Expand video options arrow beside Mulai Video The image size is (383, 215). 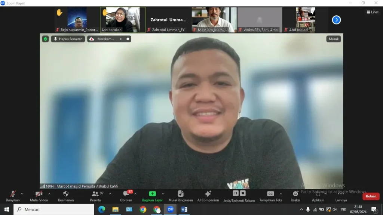(49, 194)
